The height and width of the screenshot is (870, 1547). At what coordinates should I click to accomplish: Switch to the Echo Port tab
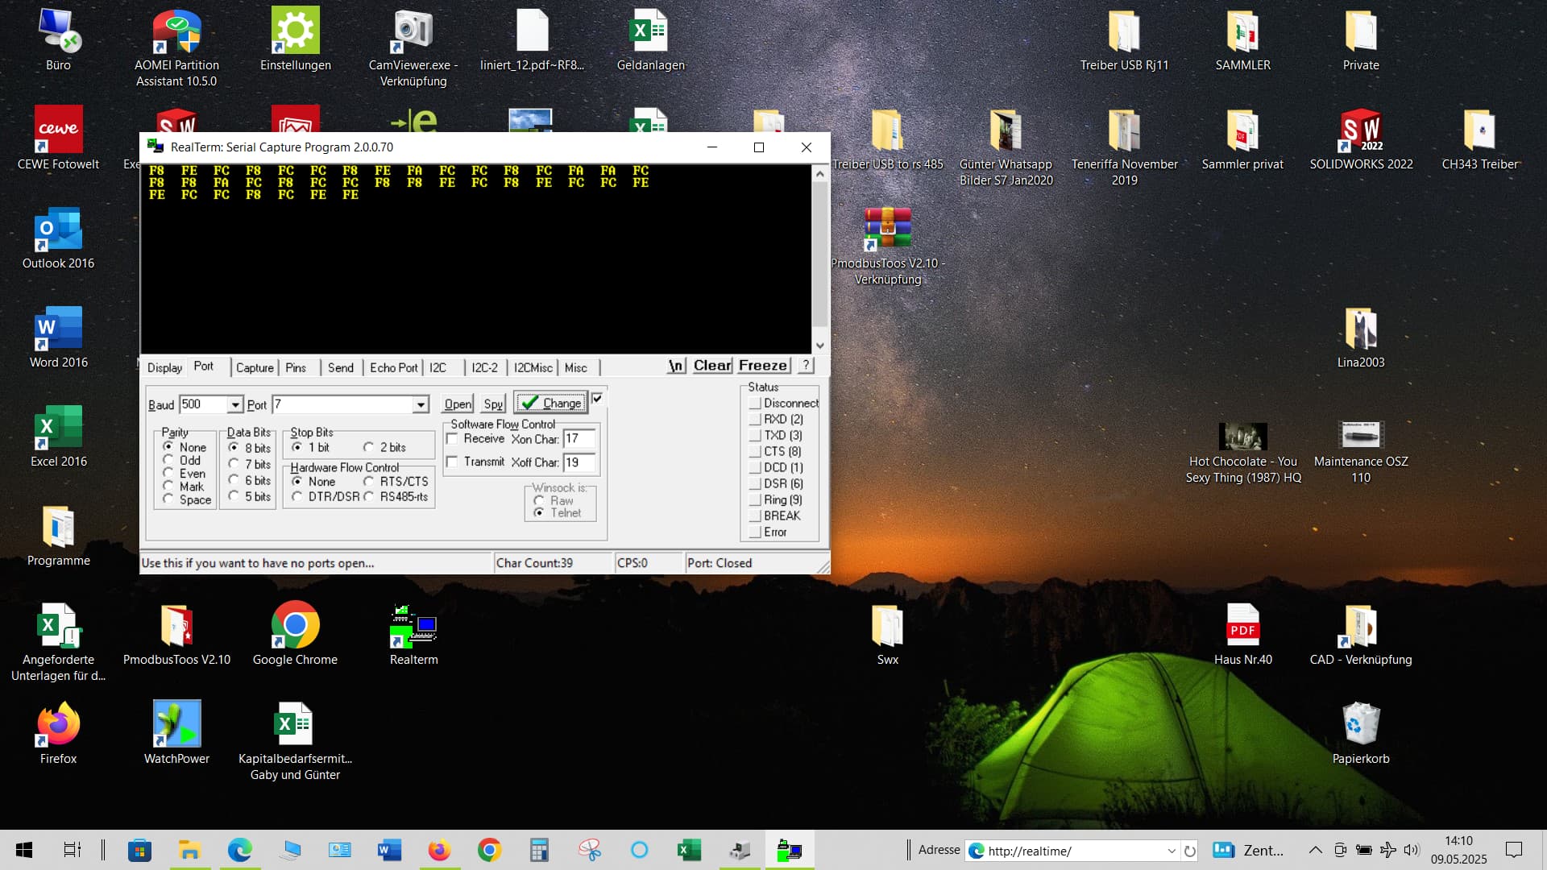[x=394, y=367]
